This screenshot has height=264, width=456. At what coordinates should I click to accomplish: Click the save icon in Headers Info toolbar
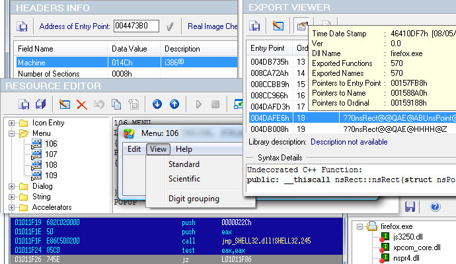(22, 27)
